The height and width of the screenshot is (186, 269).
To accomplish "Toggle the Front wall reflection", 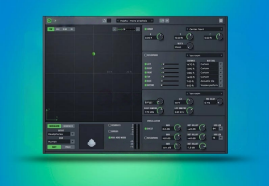I will [146, 72].
